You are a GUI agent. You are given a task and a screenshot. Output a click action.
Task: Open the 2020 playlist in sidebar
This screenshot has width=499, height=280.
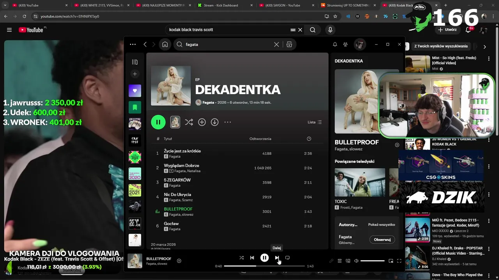click(x=135, y=174)
